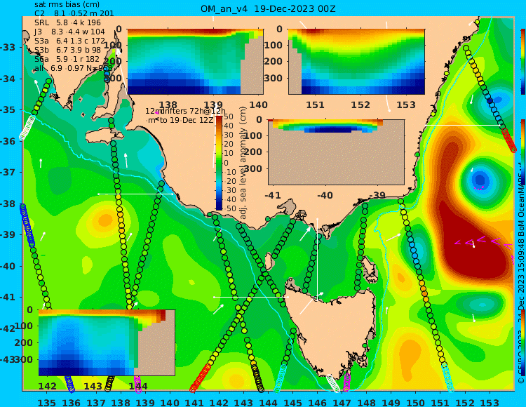Select the 'sat rms bias (cm)' header
Image resolution: width=526 pixels, height=407 pixels.
[x=67, y=5]
